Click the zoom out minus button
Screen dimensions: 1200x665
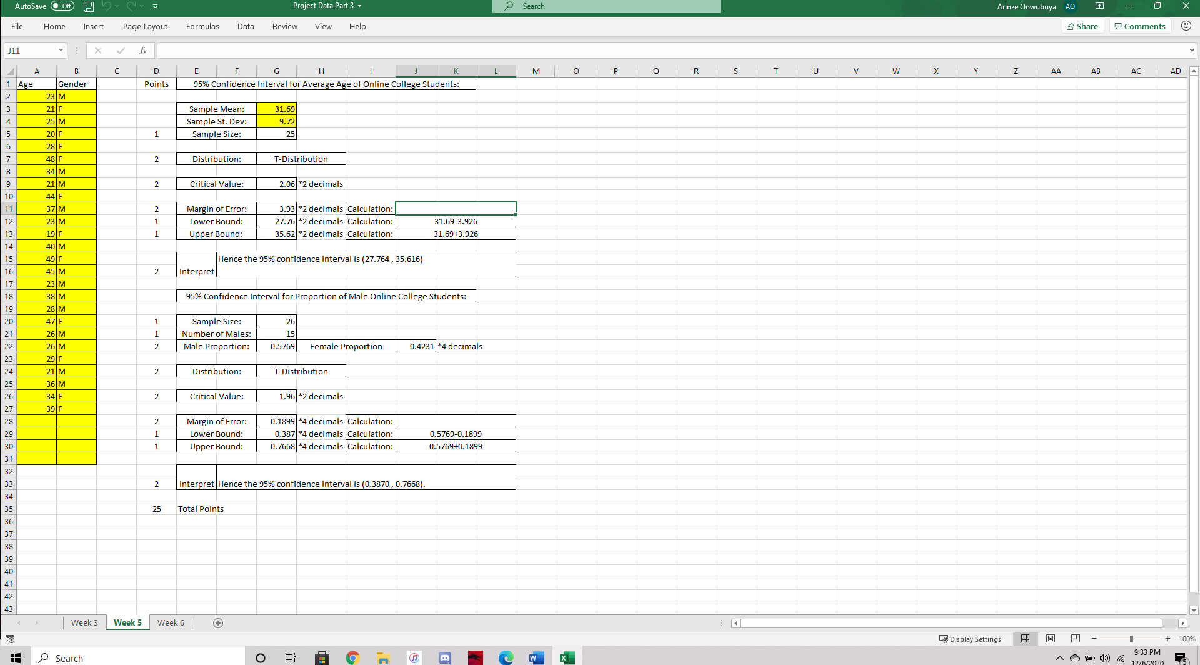click(x=1094, y=639)
